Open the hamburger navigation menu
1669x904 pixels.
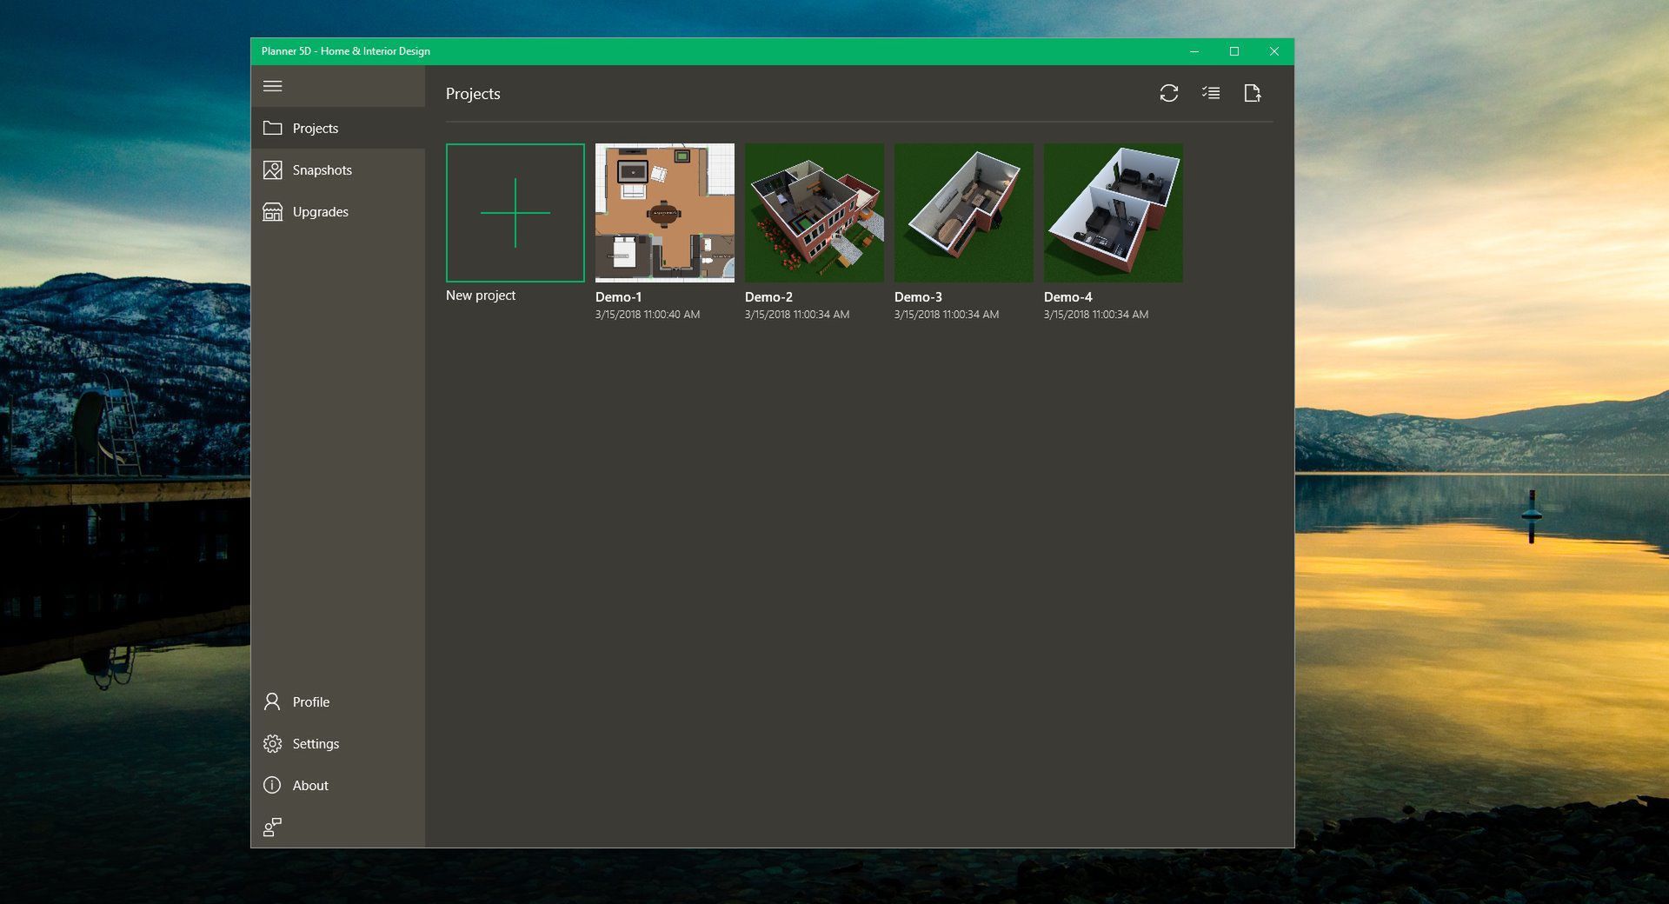[x=272, y=86]
